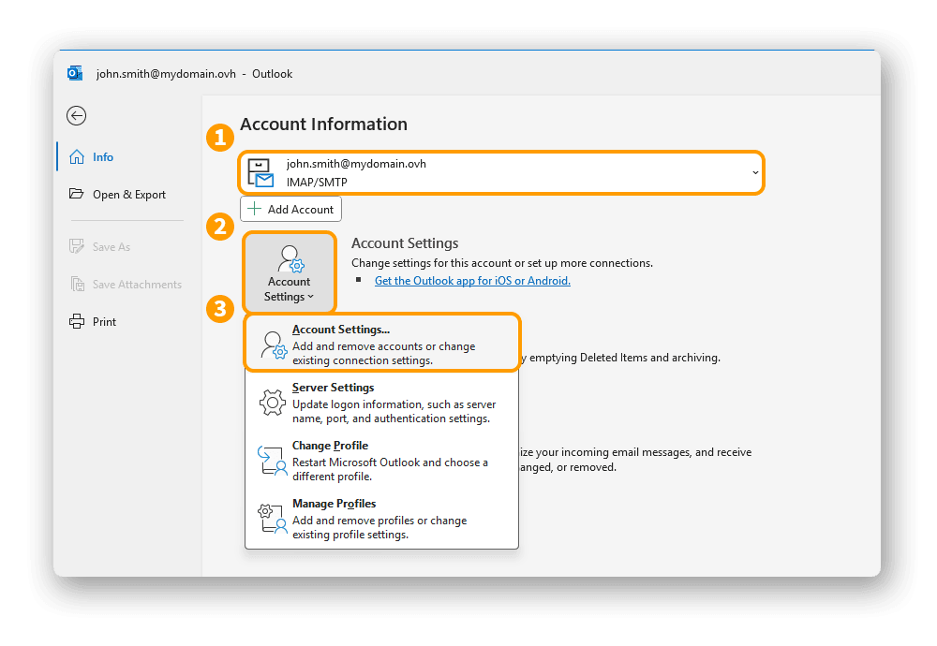Select Server Settings menu entry
The width and height of the screenshot is (937, 646).
point(382,403)
